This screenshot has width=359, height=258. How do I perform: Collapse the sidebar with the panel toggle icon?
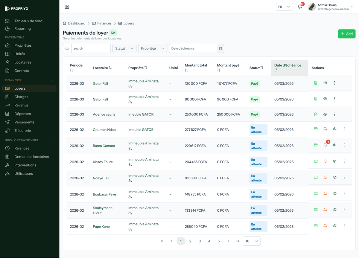[x=67, y=7]
